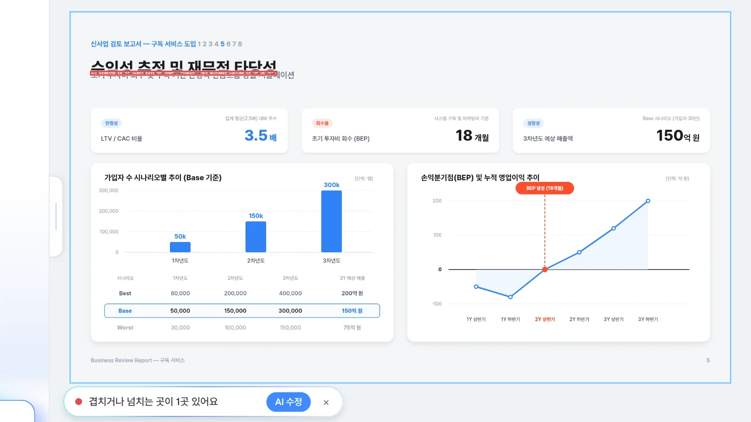Dismiss the overlap warning with the X
This screenshot has height=422, width=751.
click(x=326, y=402)
